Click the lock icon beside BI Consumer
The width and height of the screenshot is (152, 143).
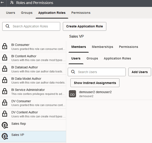[x=5, y=47]
